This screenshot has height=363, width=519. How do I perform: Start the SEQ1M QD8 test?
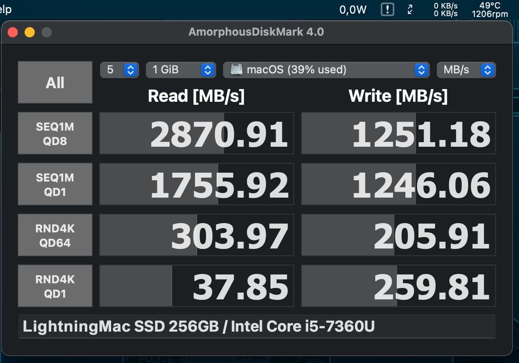pos(55,133)
